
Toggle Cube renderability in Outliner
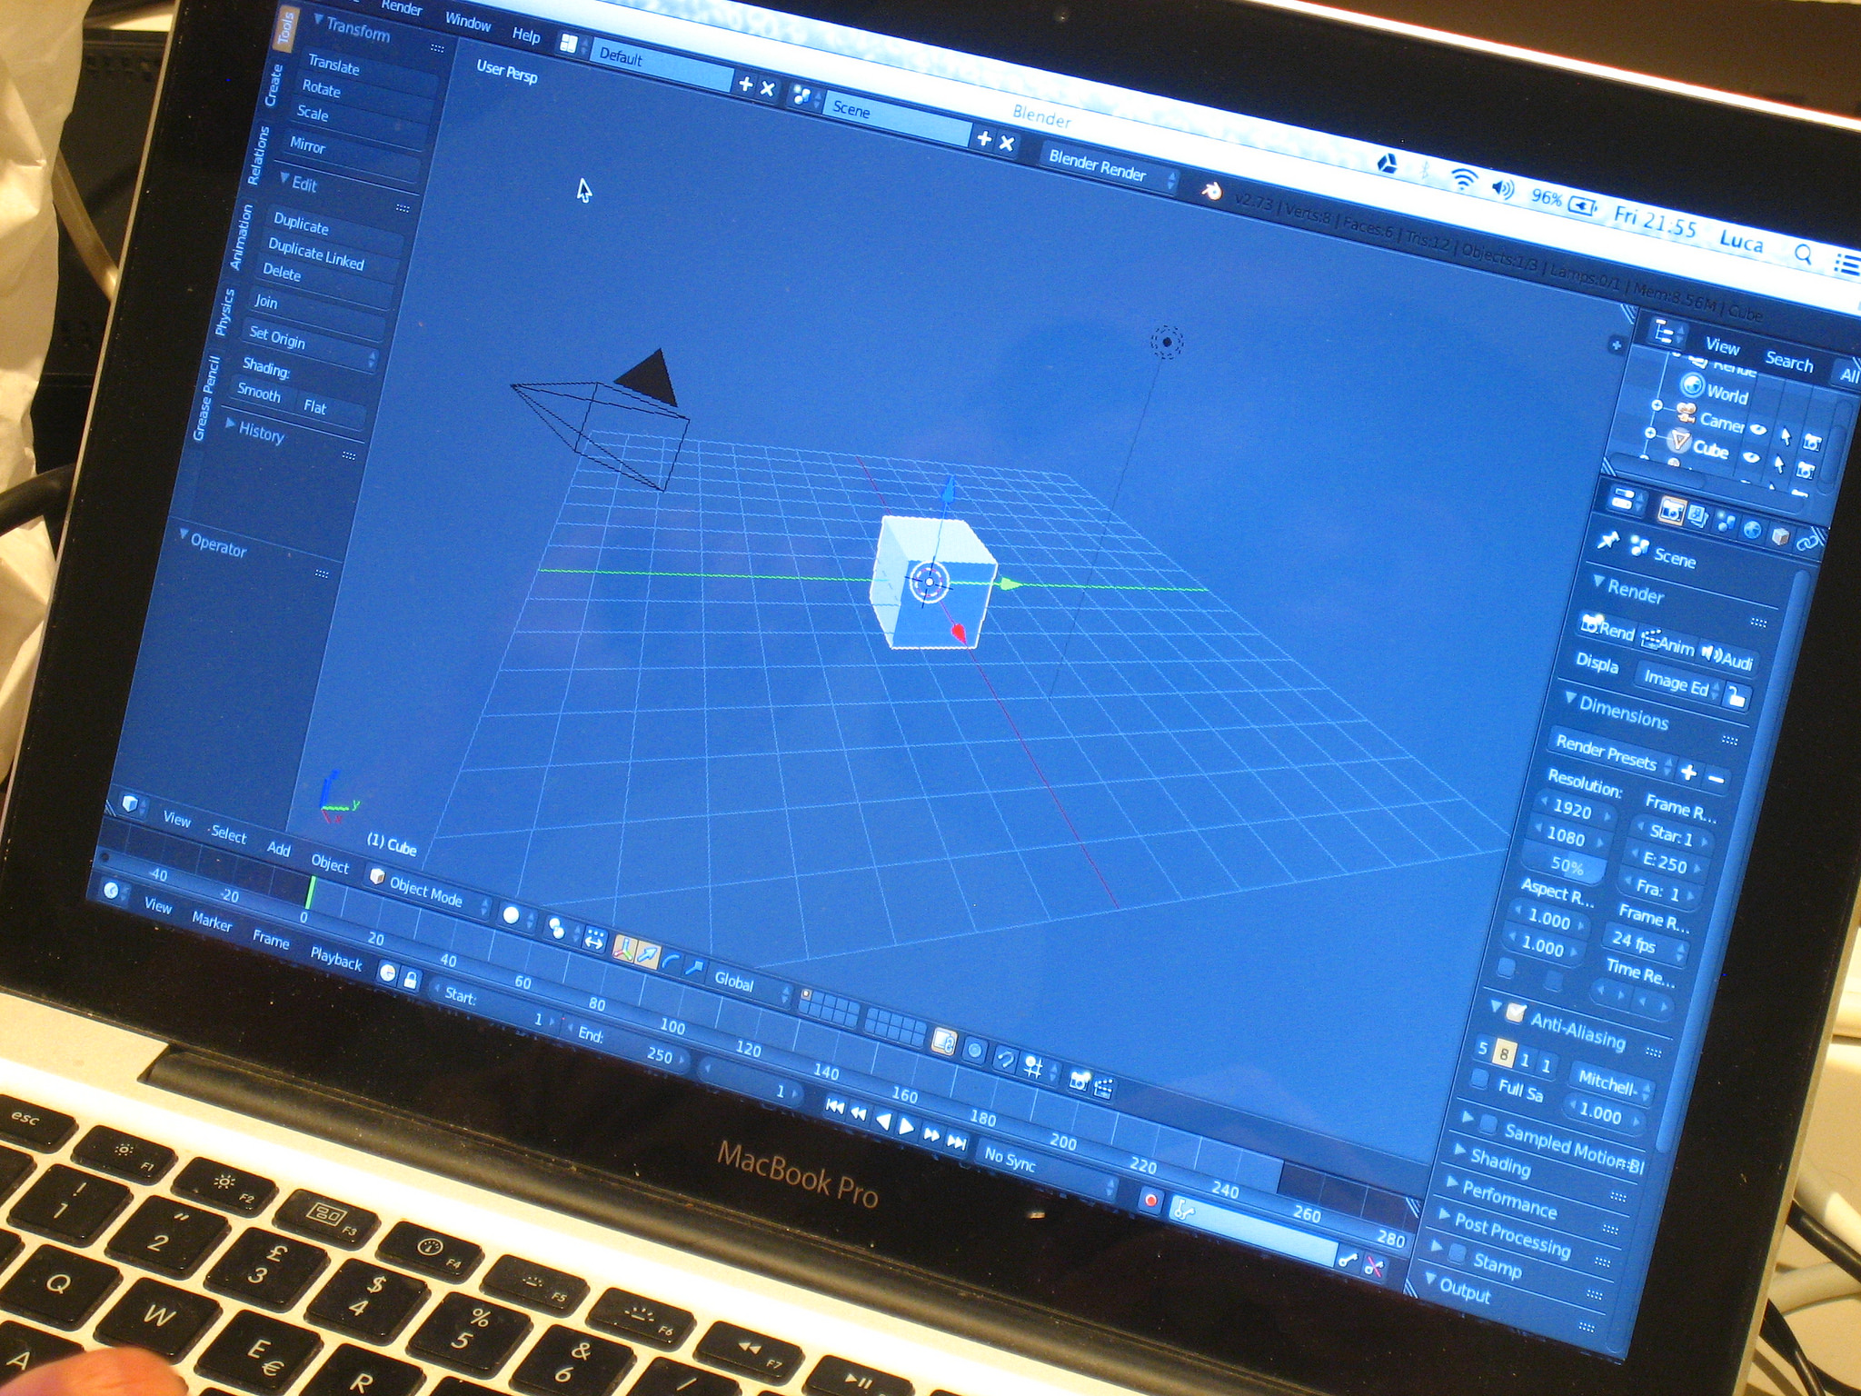click(1806, 471)
